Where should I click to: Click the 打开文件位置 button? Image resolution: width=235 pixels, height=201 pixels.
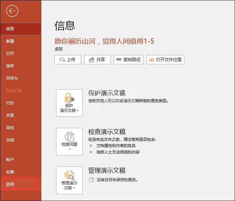tap(165, 60)
